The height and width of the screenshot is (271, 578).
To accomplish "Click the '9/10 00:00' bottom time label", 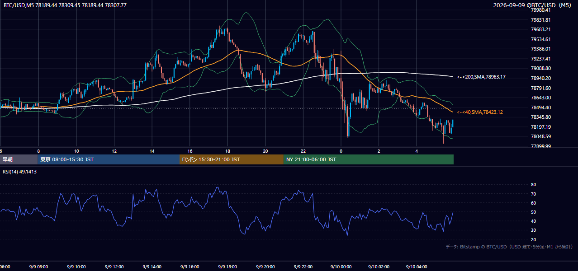I will point(341,267).
